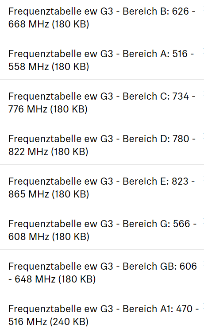Open Frequenztabelle ew G3 Bereich B
The width and height of the screenshot is (204, 333).
(x=102, y=18)
